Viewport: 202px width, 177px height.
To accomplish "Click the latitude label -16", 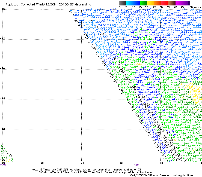I will pyautogui.click(x=2, y=98).
